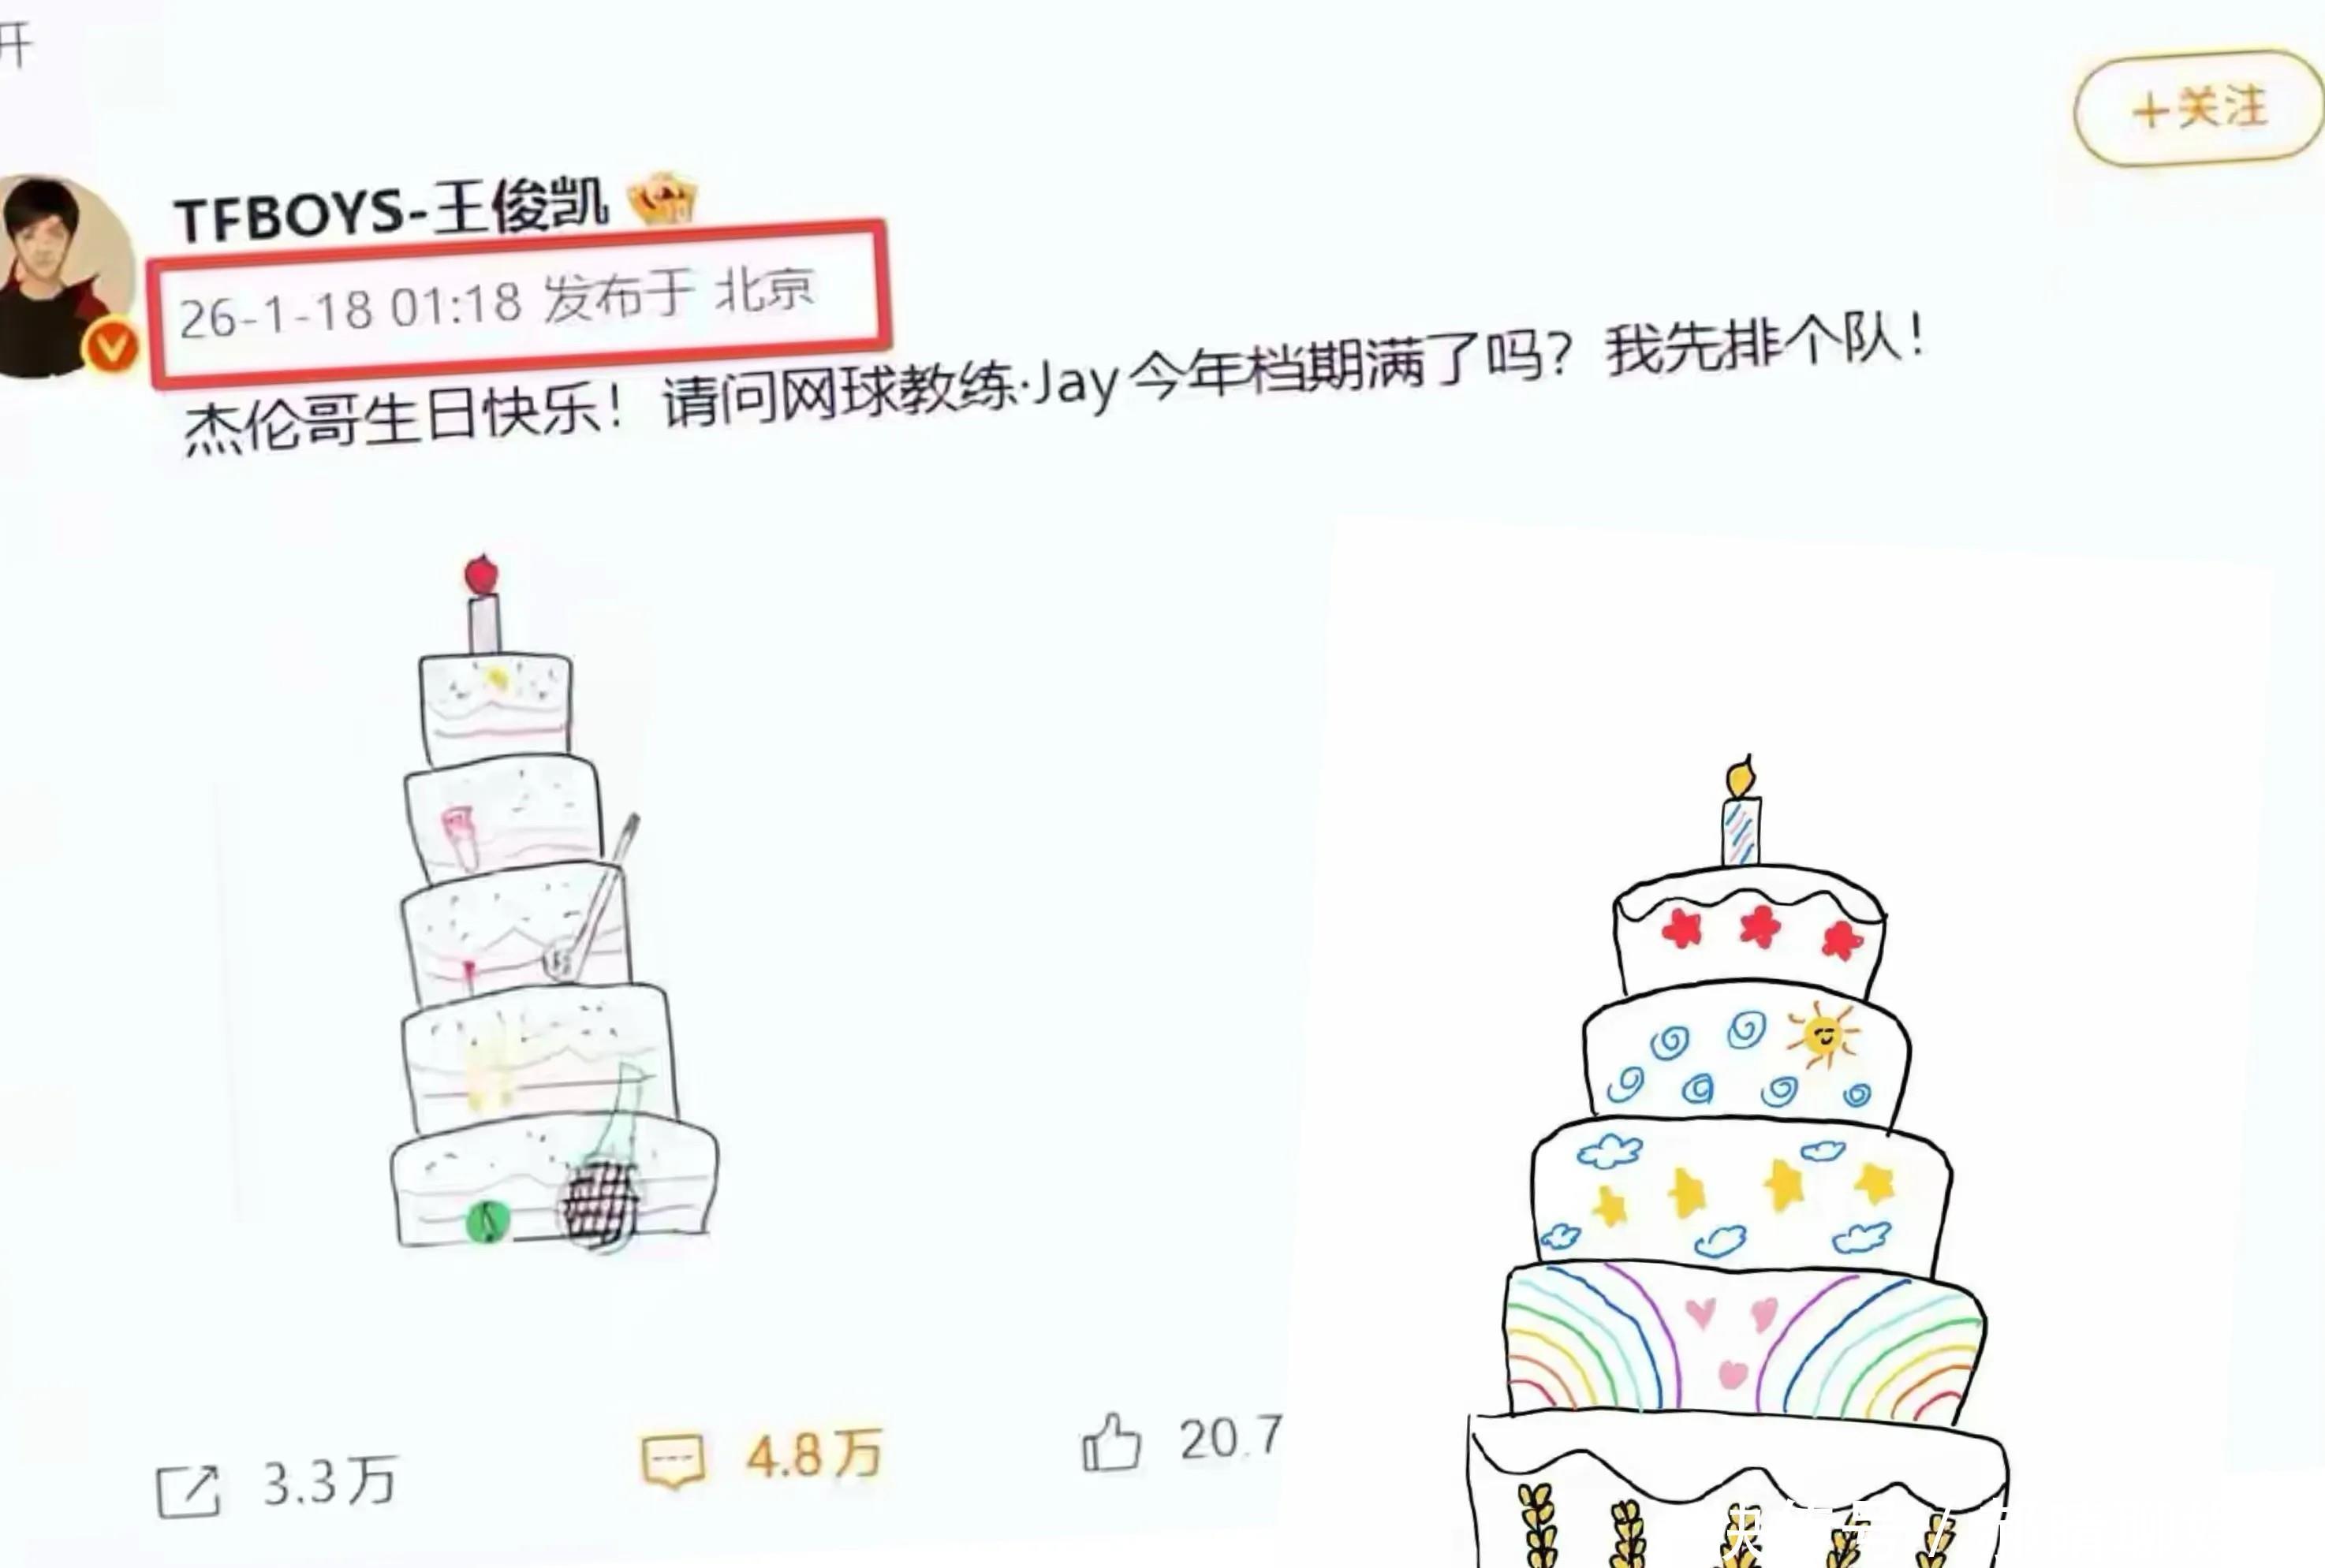Click the smiling sun on the right cake
The width and height of the screenshot is (2325, 1568).
click(1823, 1034)
